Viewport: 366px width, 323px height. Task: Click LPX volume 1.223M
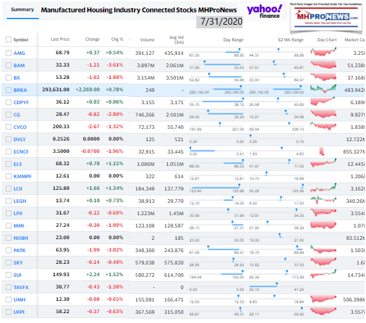click(146, 213)
